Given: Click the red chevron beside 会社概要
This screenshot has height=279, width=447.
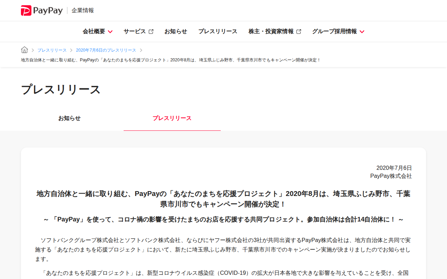Looking at the screenshot, I should (x=110, y=32).
